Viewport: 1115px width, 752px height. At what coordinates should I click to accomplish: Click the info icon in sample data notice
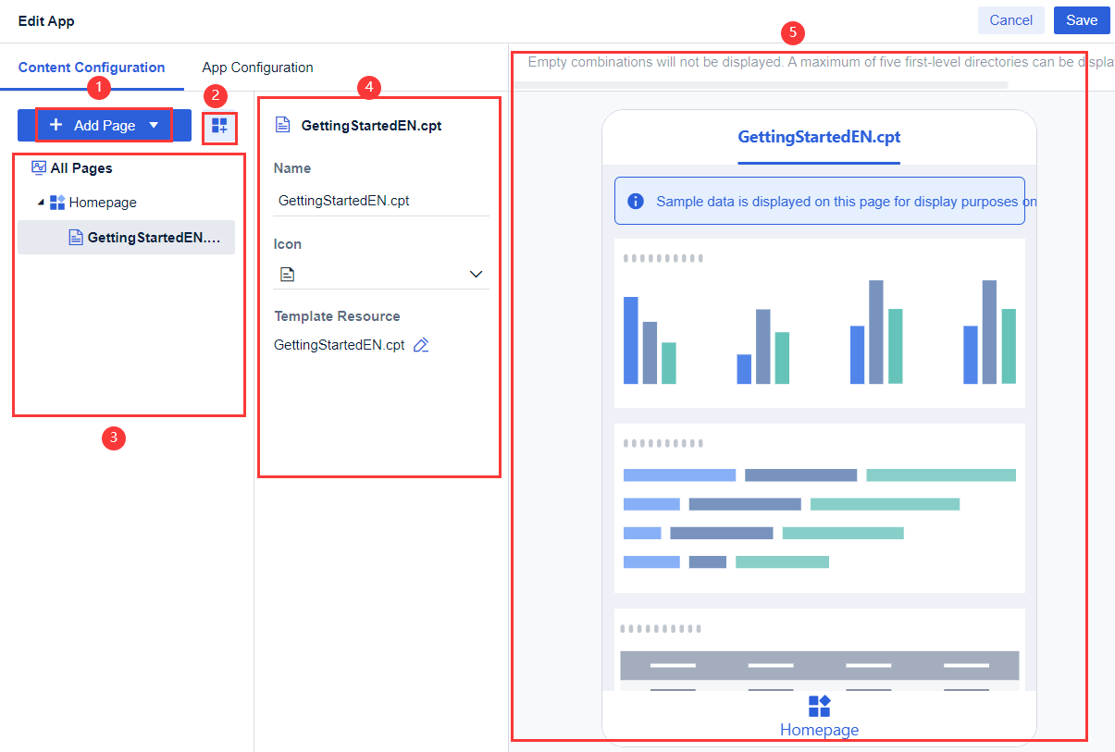tap(636, 201)
